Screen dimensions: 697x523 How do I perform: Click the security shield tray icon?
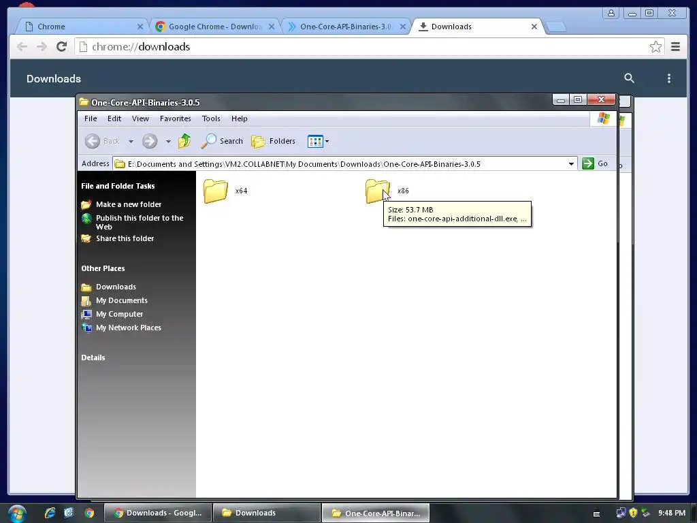634,513
